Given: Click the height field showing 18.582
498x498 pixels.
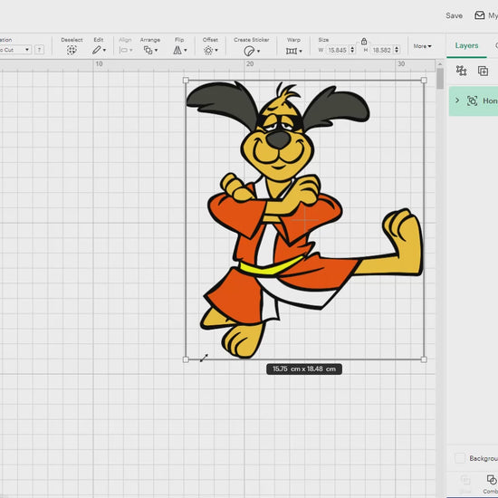Looking at the screenshot, I should click(382, 50).
